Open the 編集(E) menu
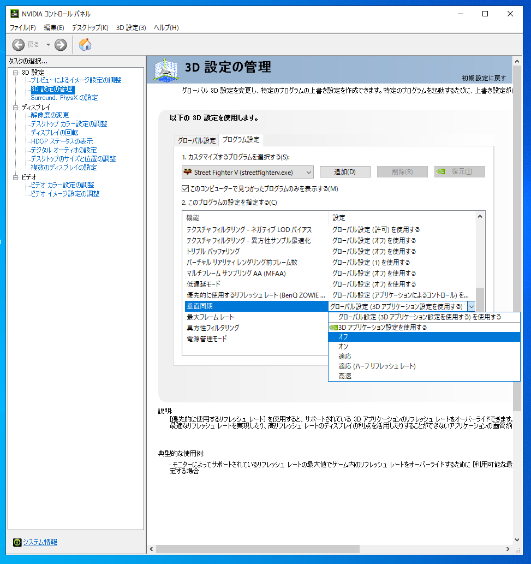 54,28
